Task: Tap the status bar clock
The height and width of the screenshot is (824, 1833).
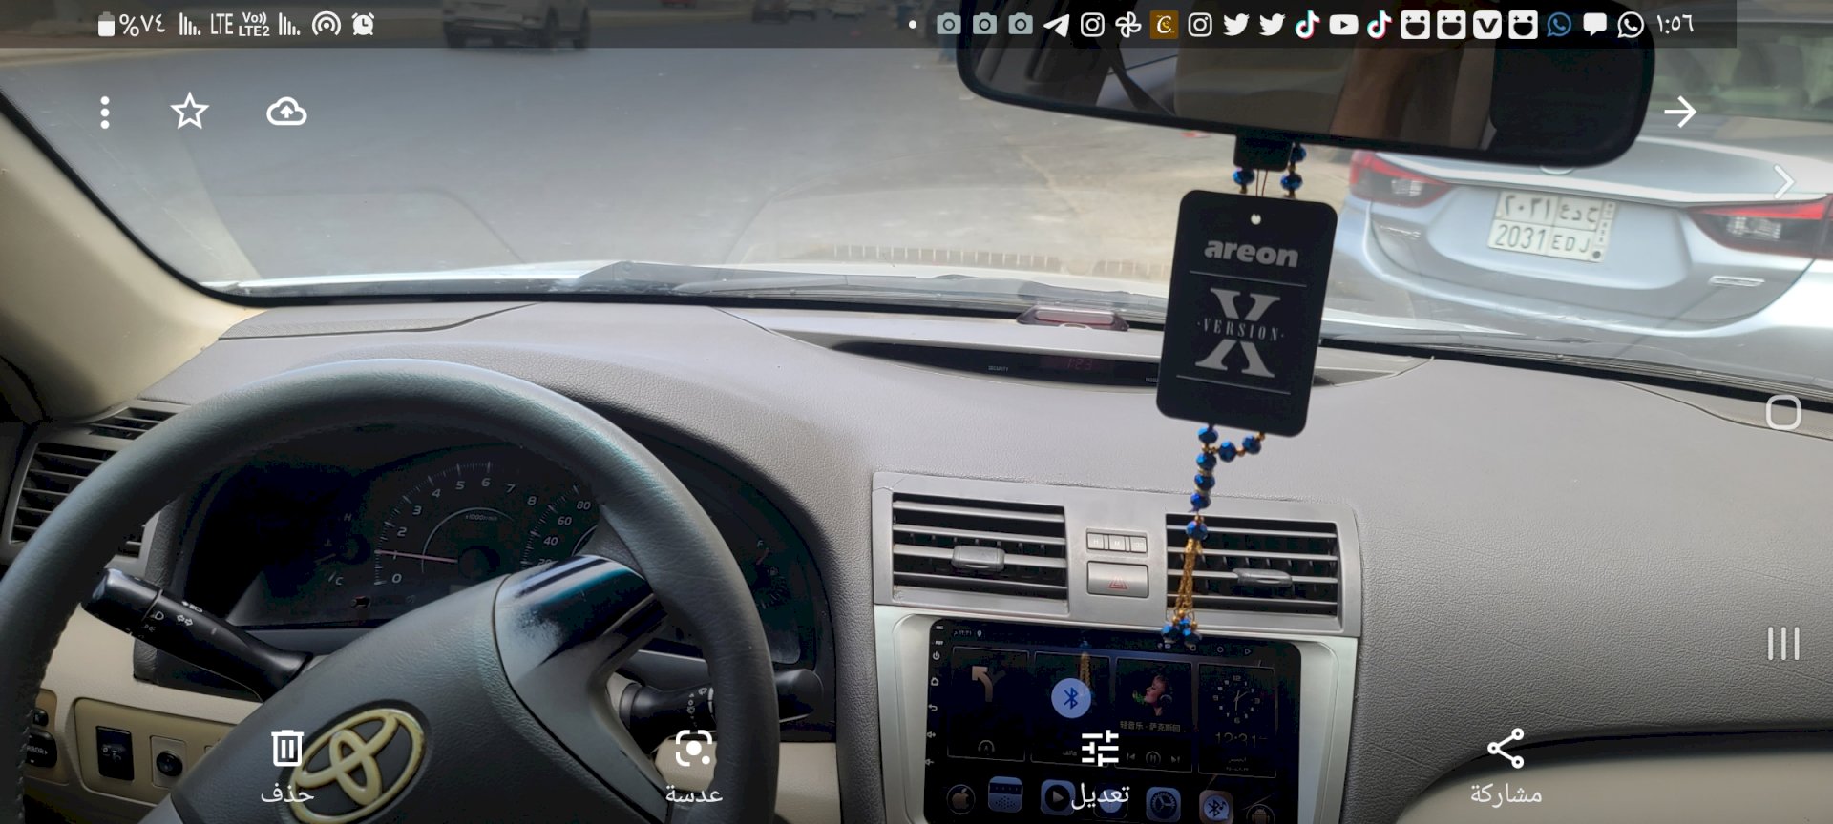Action: [x=1675, y=25]
